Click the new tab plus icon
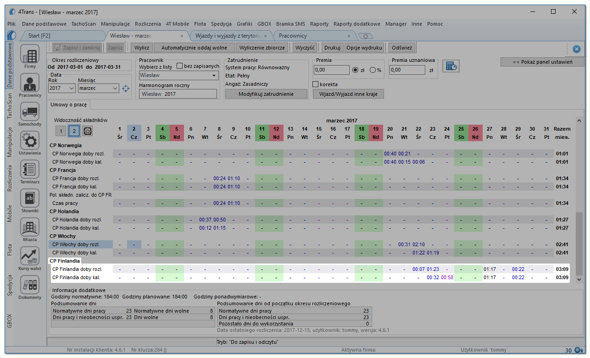This screenshot has height=358, width=590. [x=366, y=36]
